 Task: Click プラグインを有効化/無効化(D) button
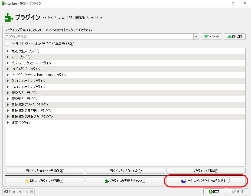(x=44, y=171)
